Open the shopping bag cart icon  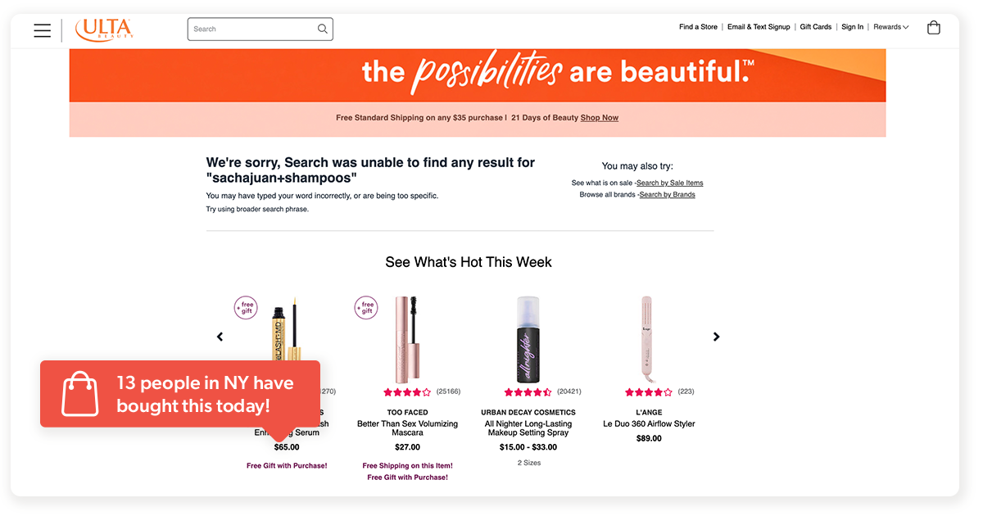click(x=933, y=27)
